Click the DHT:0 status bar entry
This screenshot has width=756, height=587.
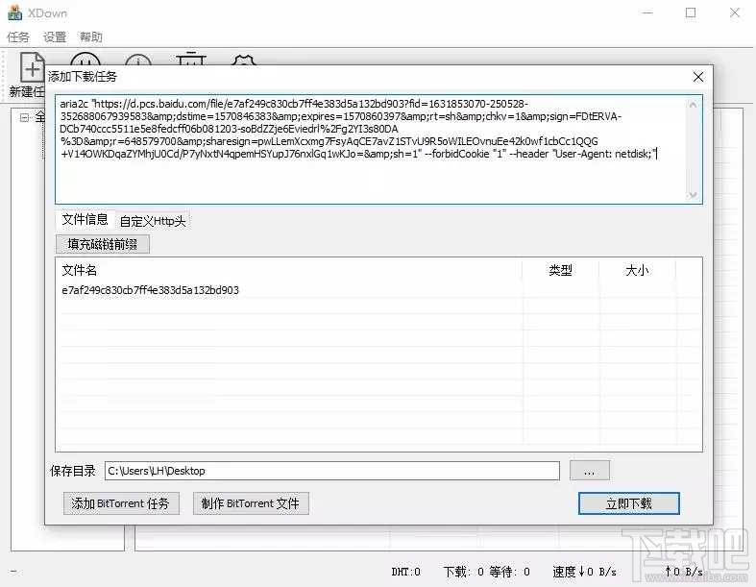[x=406, y=572]
